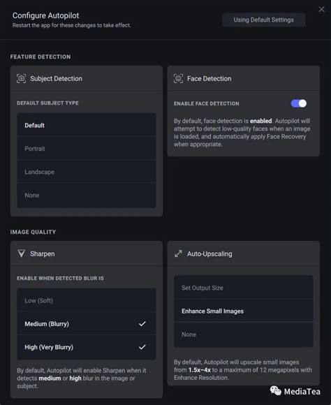Choose None for default subject type
Viewport: 331px width, 405px height.
point(87,196)
